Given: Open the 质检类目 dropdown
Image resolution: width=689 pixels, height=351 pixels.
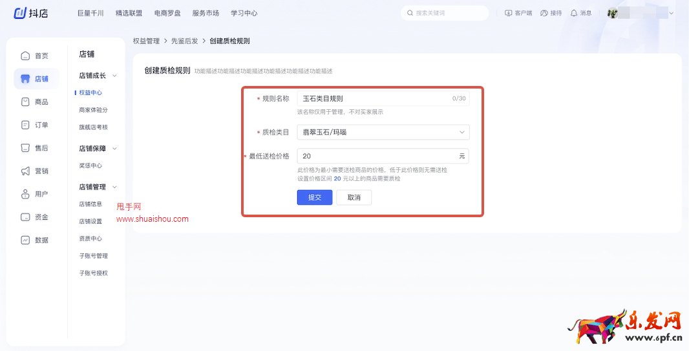Looking at the screenshot, I should click(383, 132).
